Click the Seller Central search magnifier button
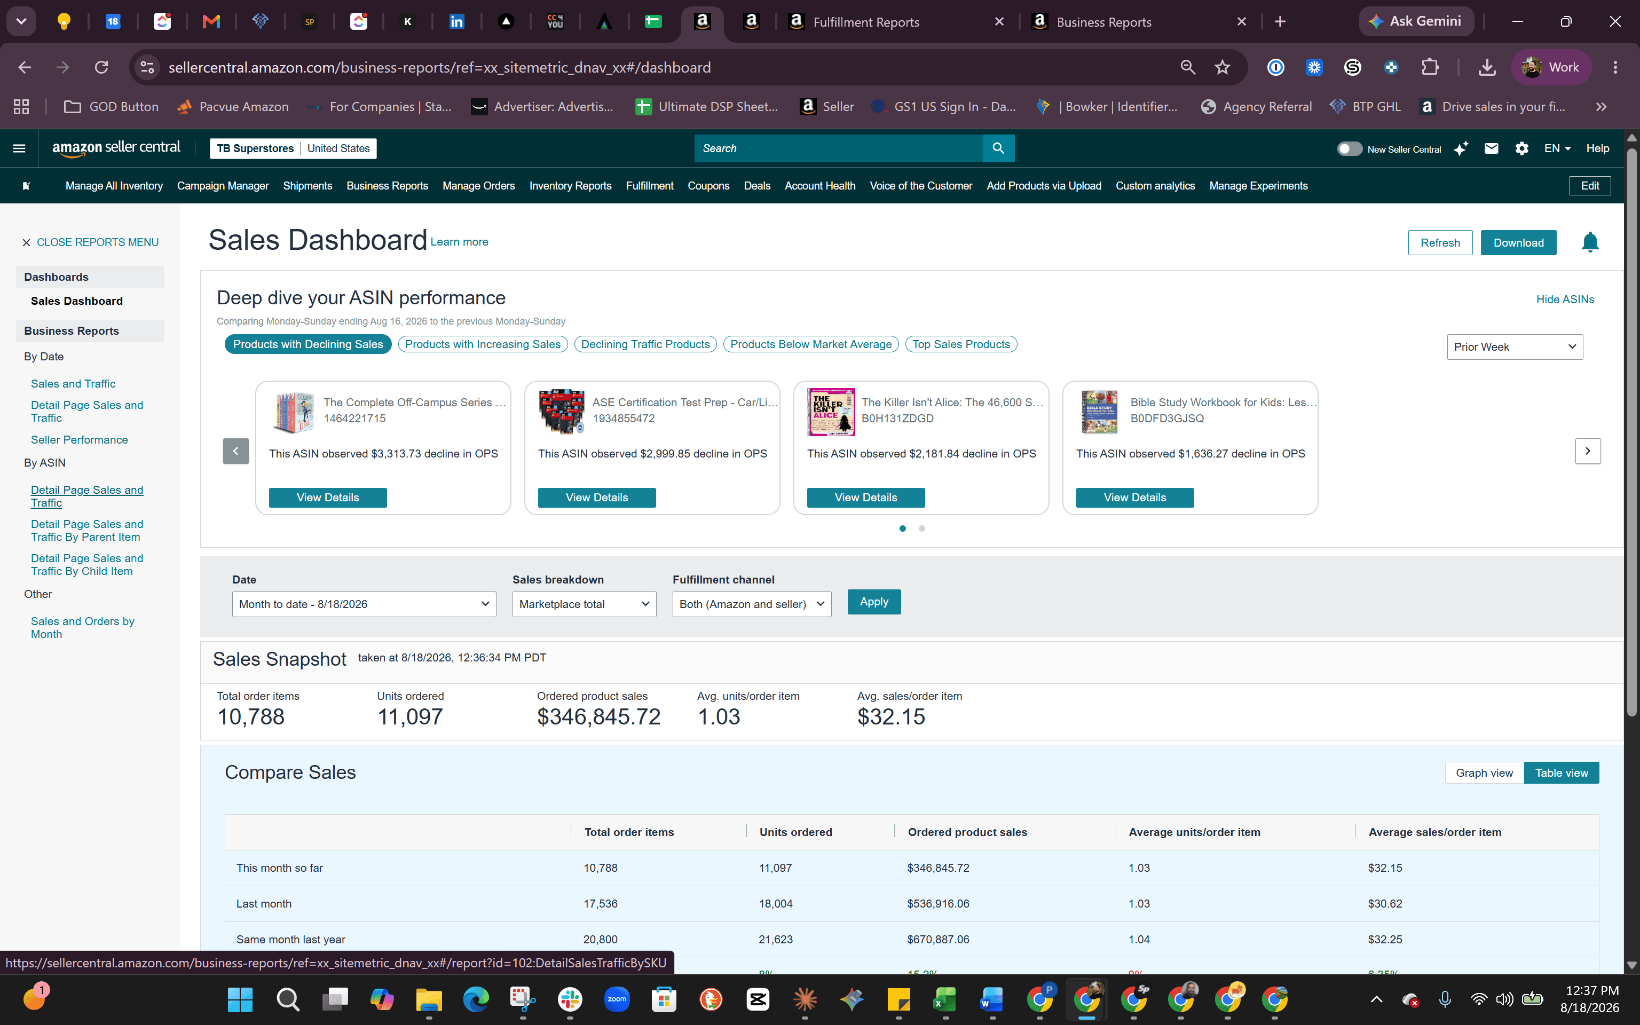This screenshot has width=1640, height=1025. click(x=998, y=148)
